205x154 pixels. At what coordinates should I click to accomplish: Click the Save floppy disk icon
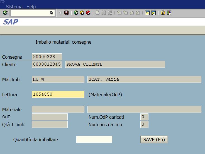pyautogui.click(x=66, y=13)
